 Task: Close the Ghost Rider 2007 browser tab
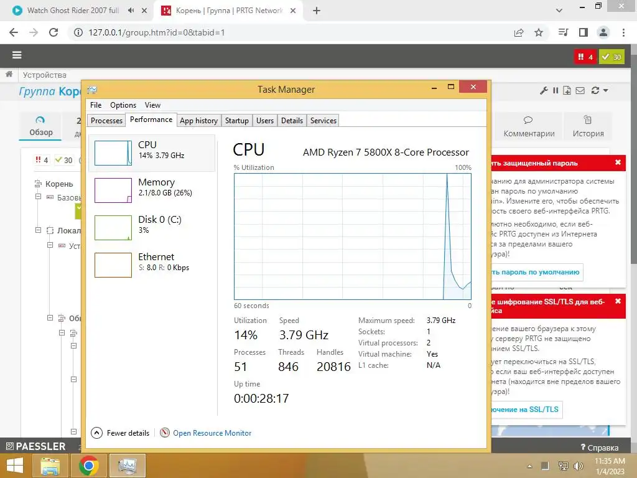point(144,11)
